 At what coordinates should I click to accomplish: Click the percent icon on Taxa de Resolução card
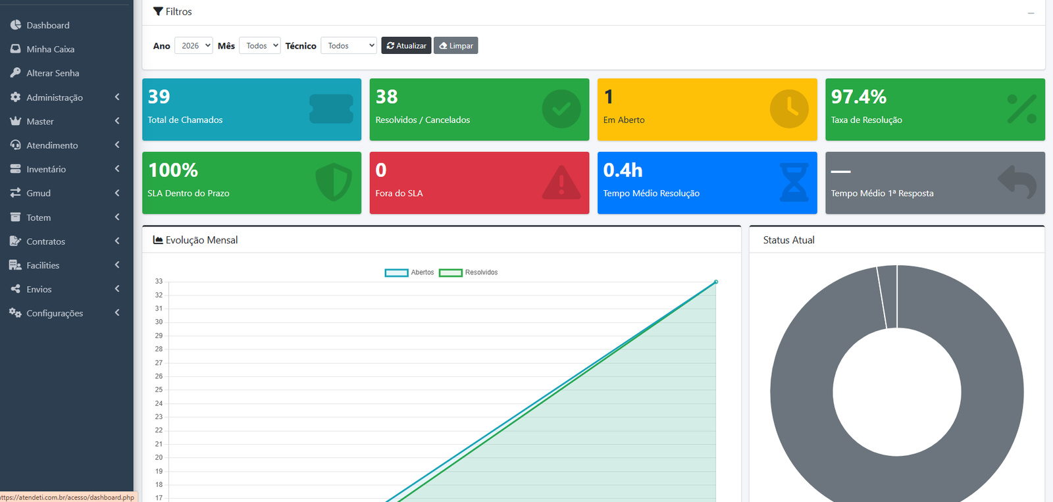pos(1022,109)
